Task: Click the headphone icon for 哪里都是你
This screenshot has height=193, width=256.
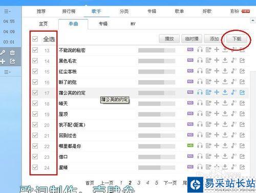Action: click(200, 146)
